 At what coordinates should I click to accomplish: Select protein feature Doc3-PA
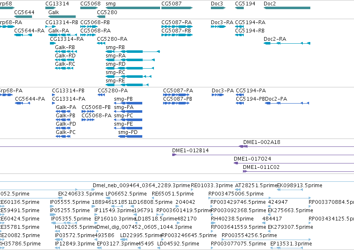218,95
